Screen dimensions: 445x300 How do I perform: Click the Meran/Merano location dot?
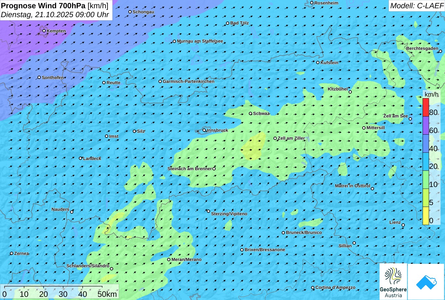pos(169,259)
